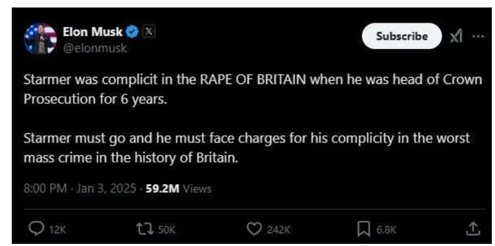Open the three-dot more options menu
Image resolution: width=495 pixels, height=246 pixels.
tap(478, 36)
